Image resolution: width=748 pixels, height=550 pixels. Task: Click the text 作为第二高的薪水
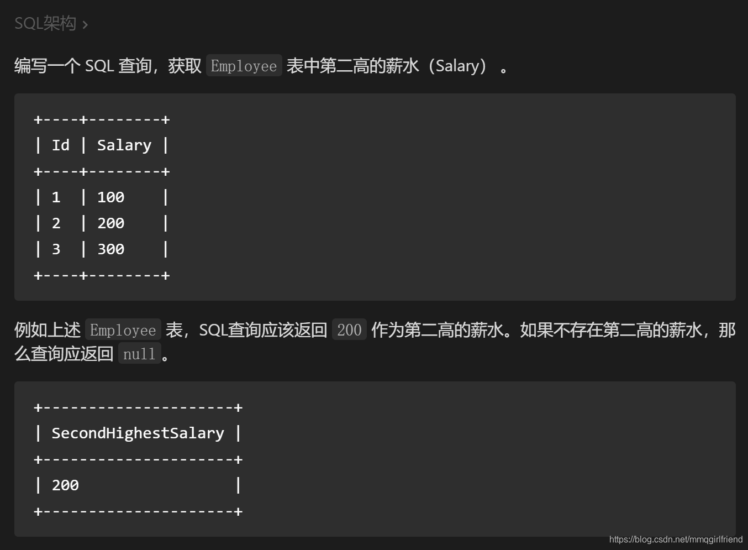pyautogui.click(x=438, y=330)
